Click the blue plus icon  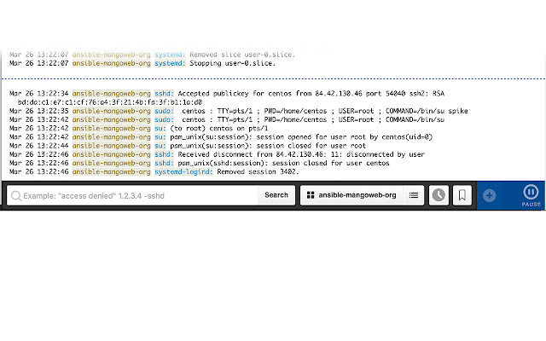(489, 195)
